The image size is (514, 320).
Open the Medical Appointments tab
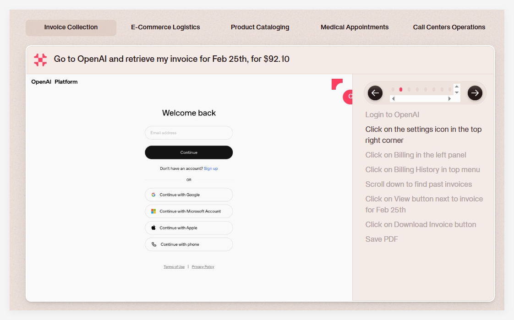[355, 27]
